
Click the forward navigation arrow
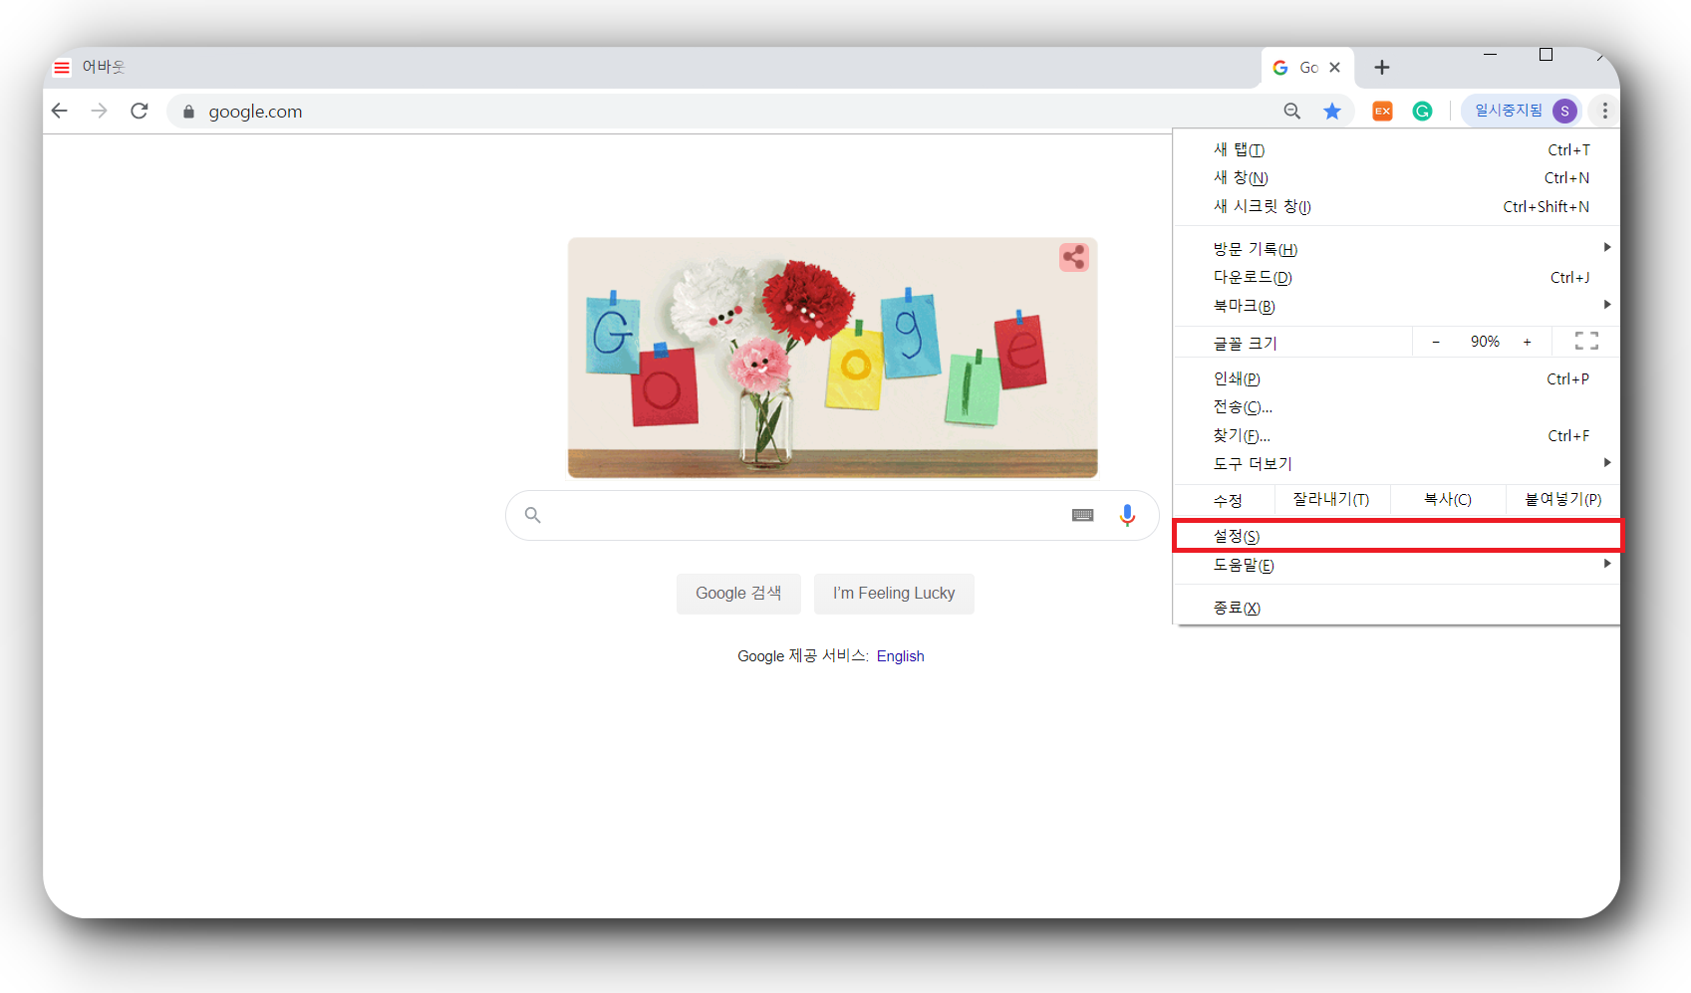pos(99,111)
